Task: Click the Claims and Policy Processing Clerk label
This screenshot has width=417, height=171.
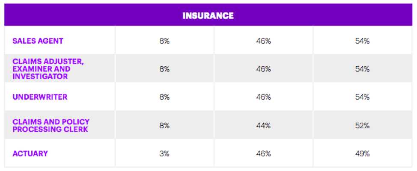Action: pyautogui.click(x=51, y=125)
